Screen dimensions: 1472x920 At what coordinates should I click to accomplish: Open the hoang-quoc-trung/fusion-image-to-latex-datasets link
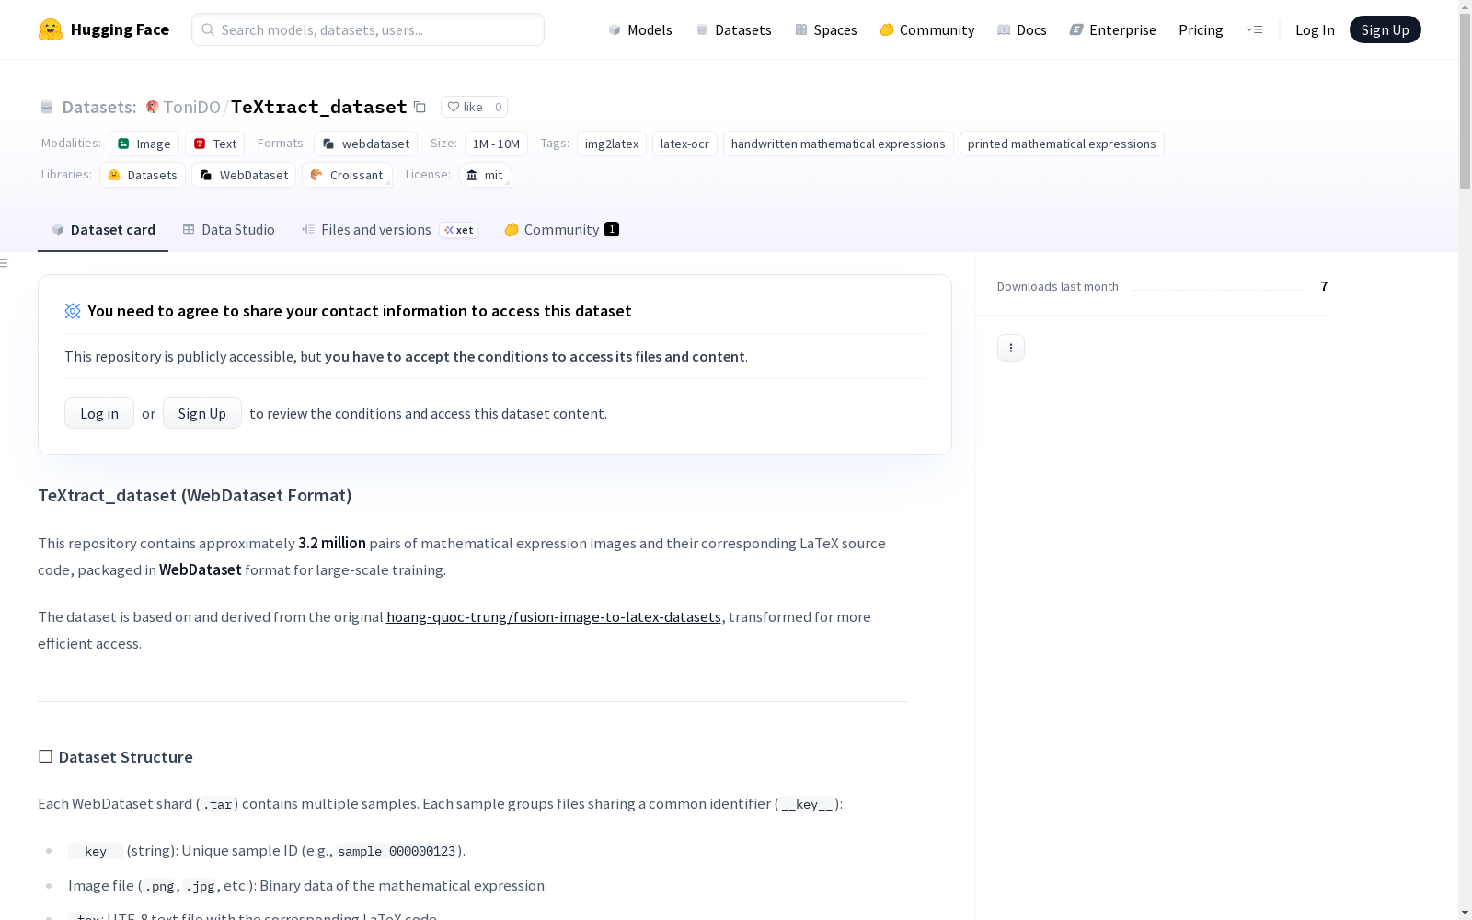pyautogui.click(x=554, y=616)
